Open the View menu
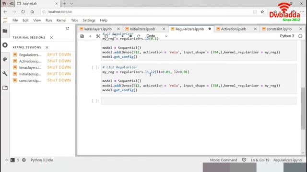The height and width of the screenshot is (172, 307). (x=37, y=20)
